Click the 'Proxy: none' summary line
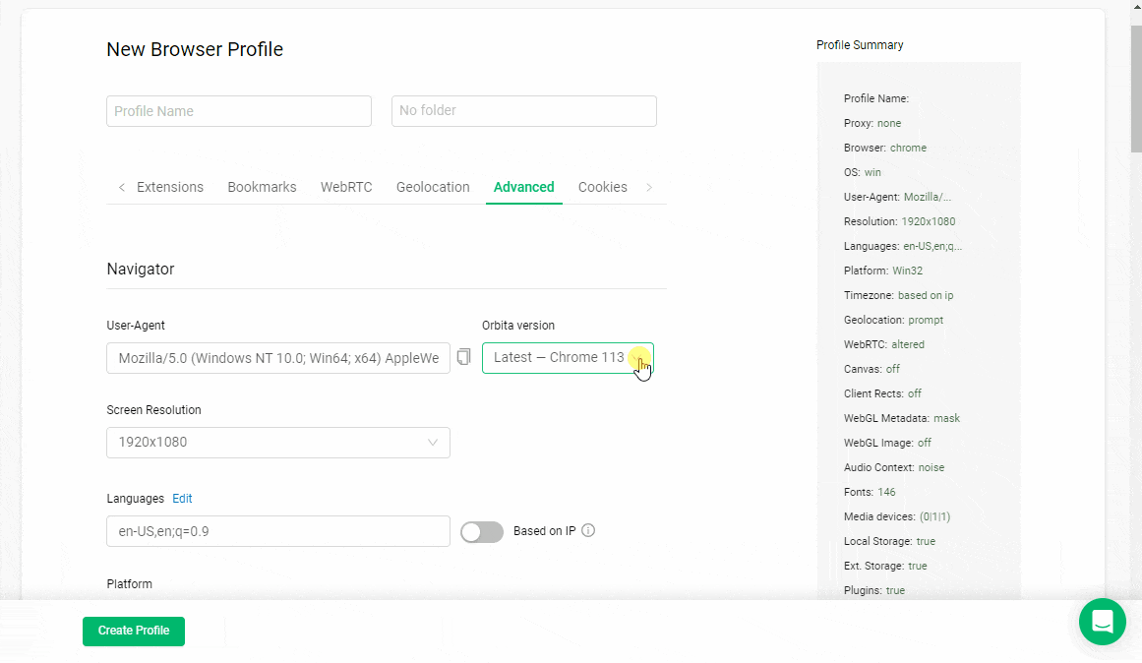The image size is (1142, 663). coord(872,123)
